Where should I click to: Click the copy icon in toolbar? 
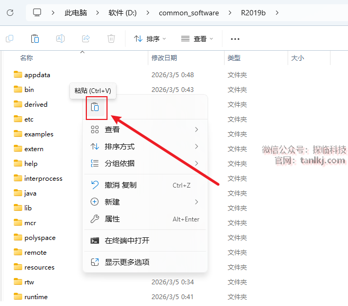point(10,39)
